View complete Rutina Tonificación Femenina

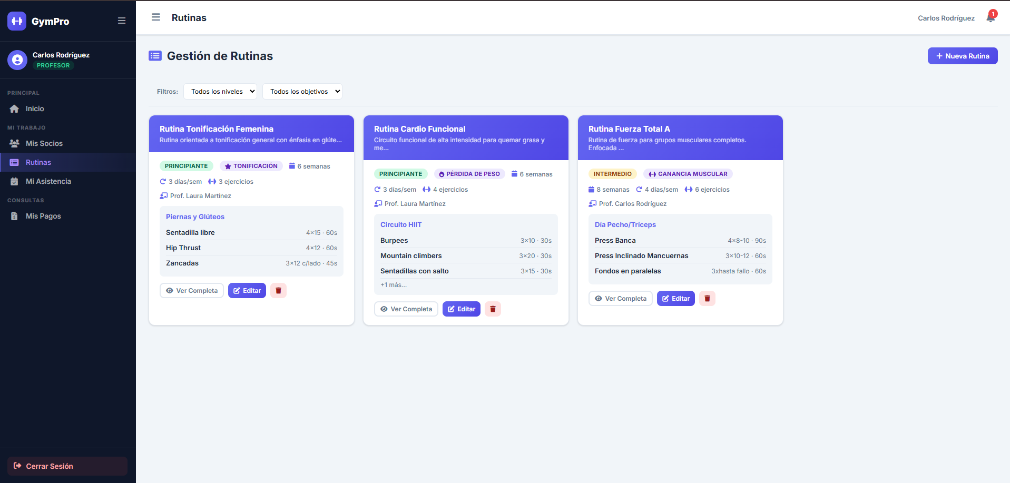192,291
